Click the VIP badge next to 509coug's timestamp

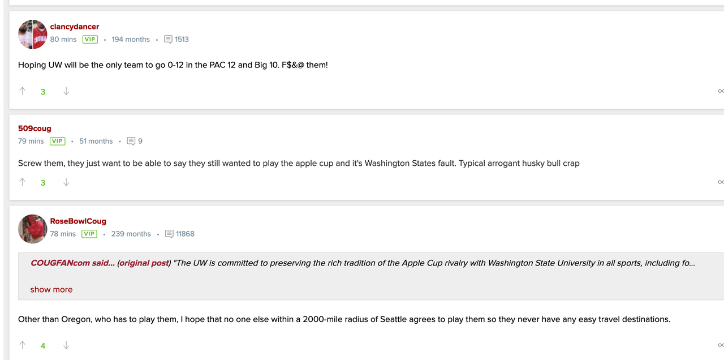tap(57, 141)
